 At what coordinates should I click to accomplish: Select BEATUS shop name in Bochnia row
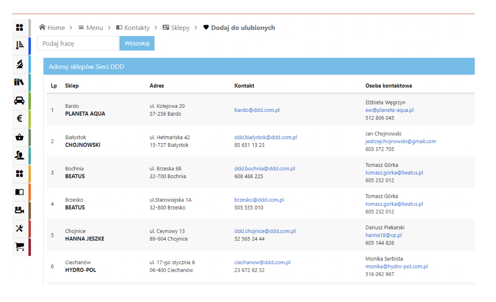click(75, 176)
